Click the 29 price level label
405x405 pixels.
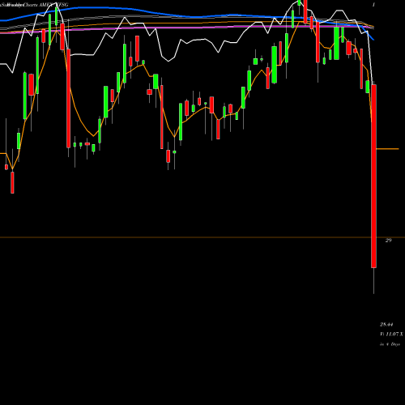(388, 240)
